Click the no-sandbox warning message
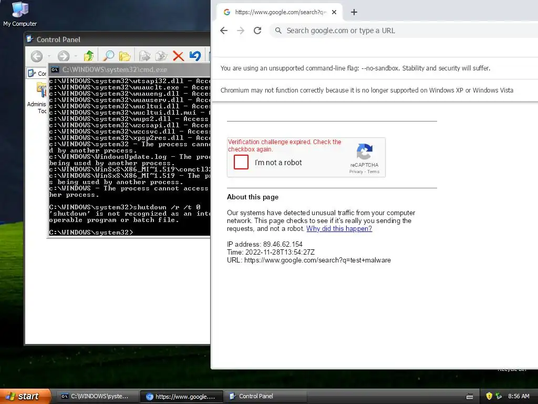Screen dimensions: 538x404 tap(355, 68)
